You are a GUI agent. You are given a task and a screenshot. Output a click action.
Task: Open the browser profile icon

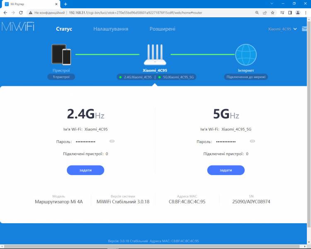298,13
